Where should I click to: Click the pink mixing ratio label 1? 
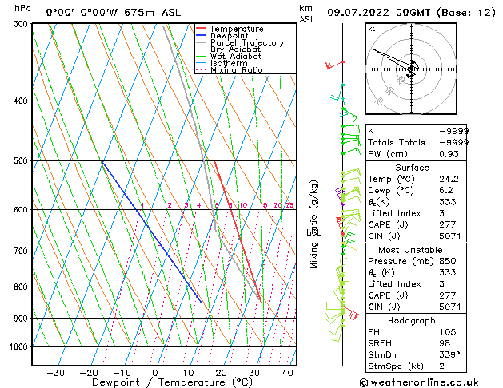(x=142, y=205)
